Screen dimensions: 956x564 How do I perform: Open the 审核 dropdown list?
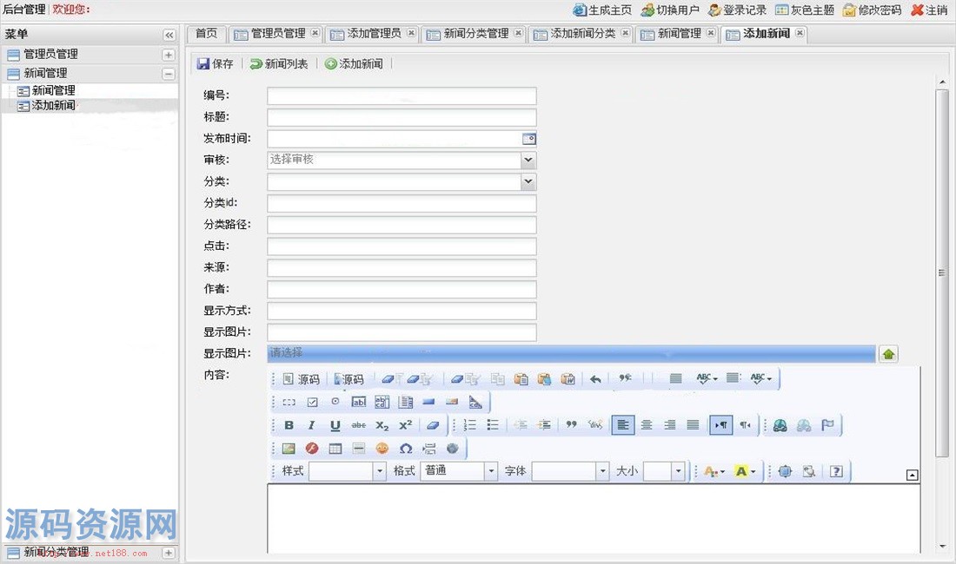[528, 160]
